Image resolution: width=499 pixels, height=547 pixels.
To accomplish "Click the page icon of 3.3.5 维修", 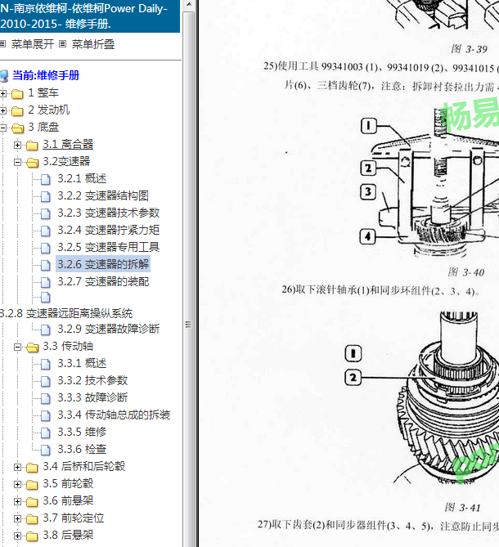I will (46, 433).
